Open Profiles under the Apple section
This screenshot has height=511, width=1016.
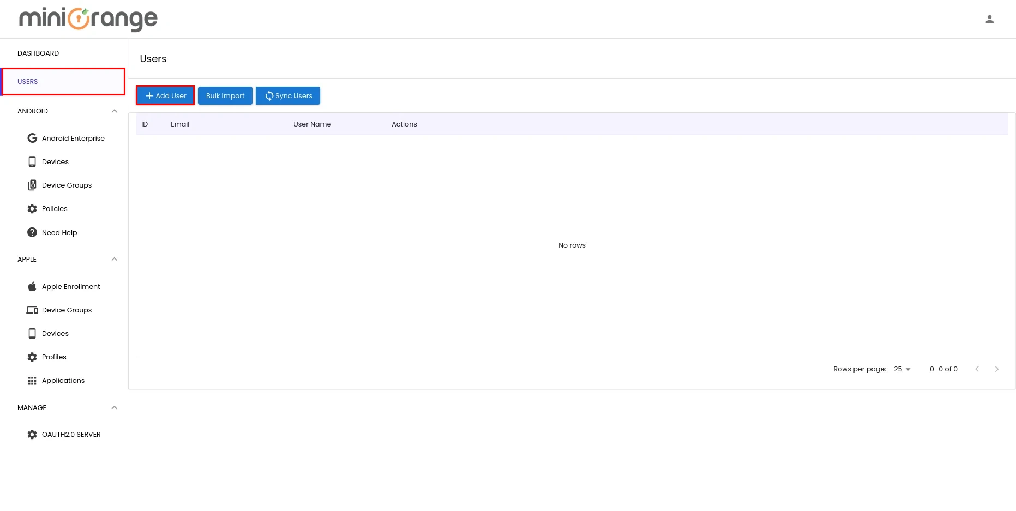(53, 357)
